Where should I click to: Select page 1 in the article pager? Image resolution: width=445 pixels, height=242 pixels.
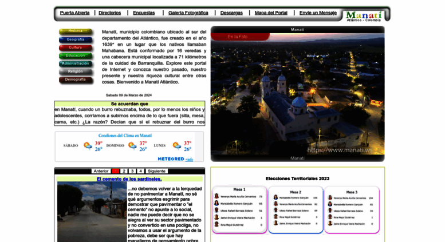click(116, 171)
